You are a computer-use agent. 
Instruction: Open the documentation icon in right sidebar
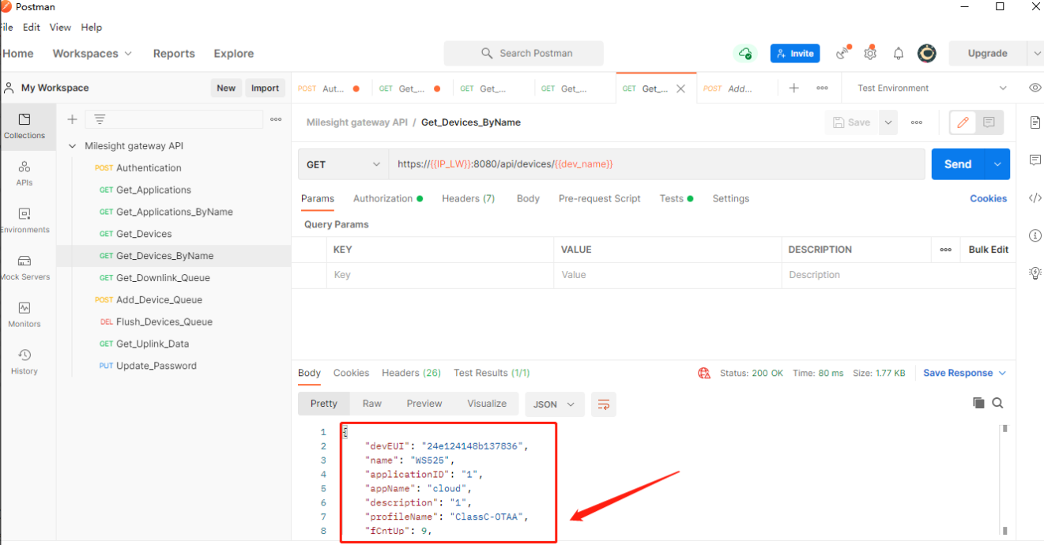click(1035, 122)
